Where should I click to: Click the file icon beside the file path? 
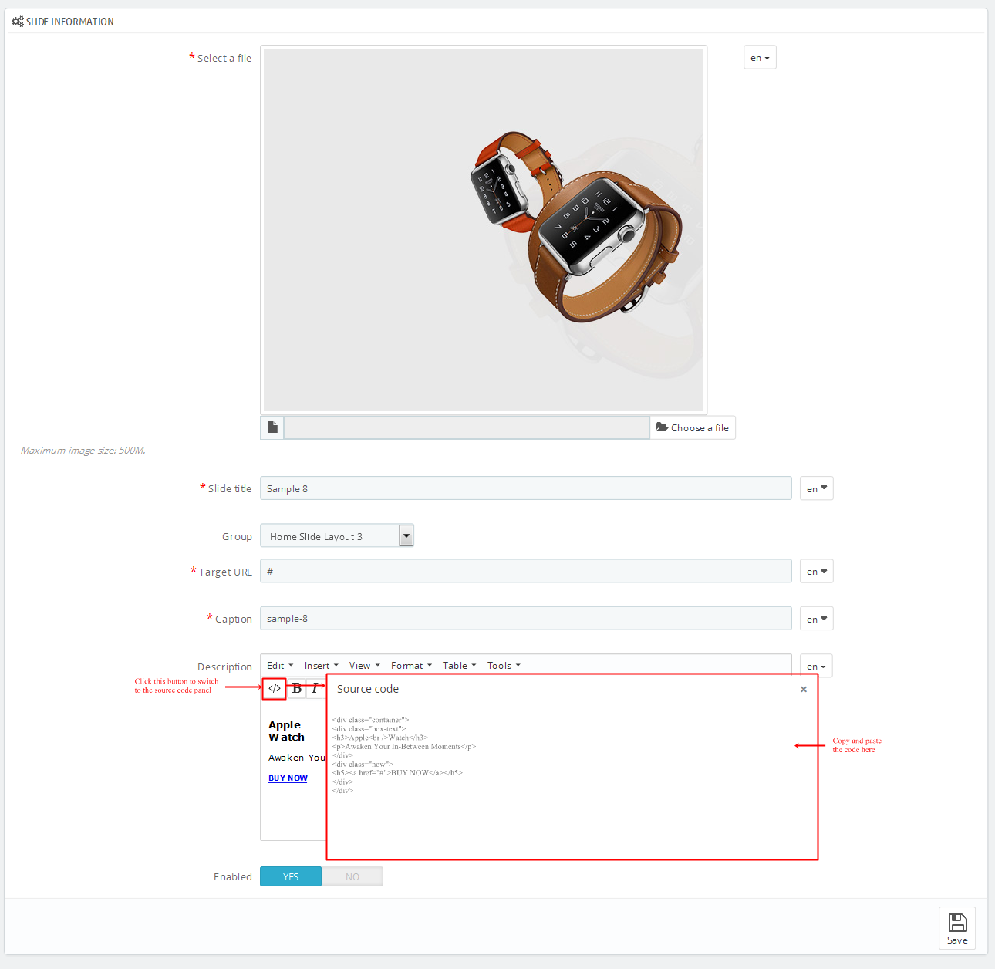pos(272,427)
